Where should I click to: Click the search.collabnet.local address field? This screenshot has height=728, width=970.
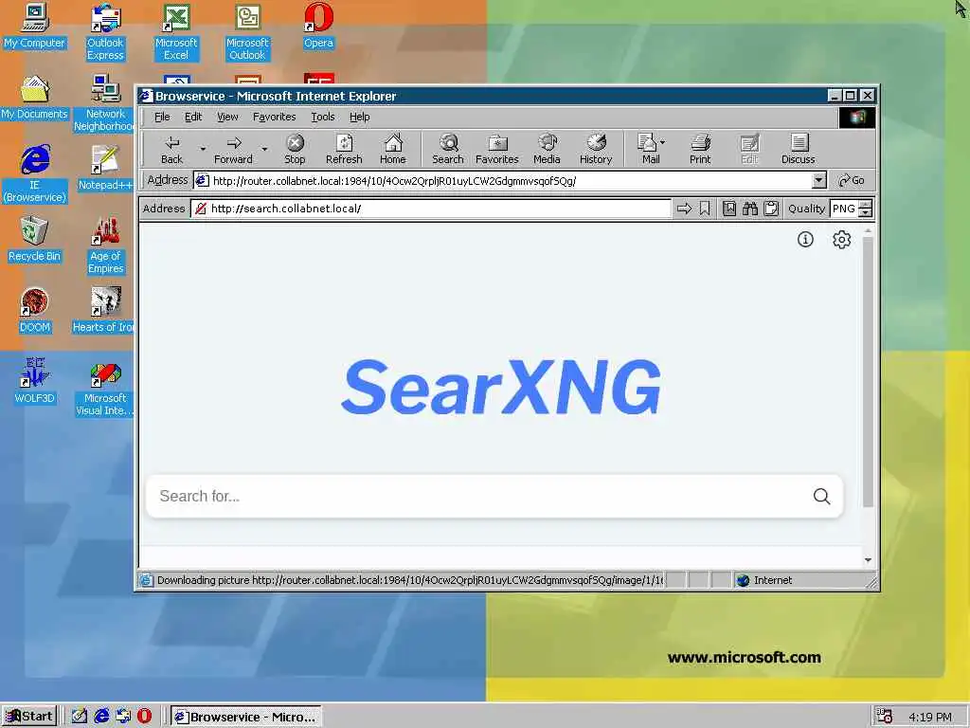tap(431, 209)
